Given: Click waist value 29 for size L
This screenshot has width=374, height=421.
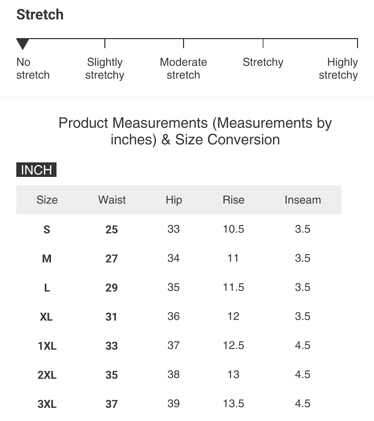Looking at the screenshot, I should click(x=112, y=287).
